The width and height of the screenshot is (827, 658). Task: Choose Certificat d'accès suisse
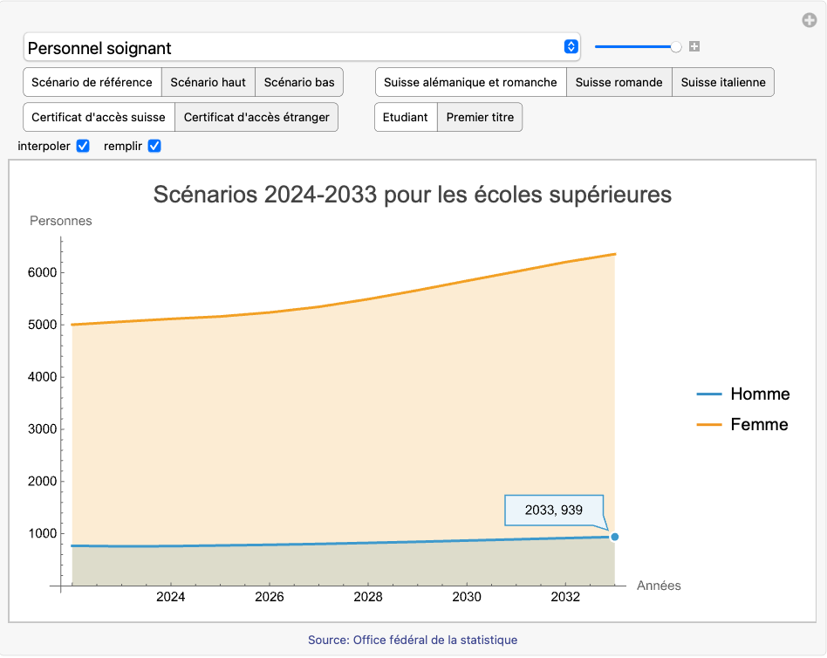tap(99, 117)
